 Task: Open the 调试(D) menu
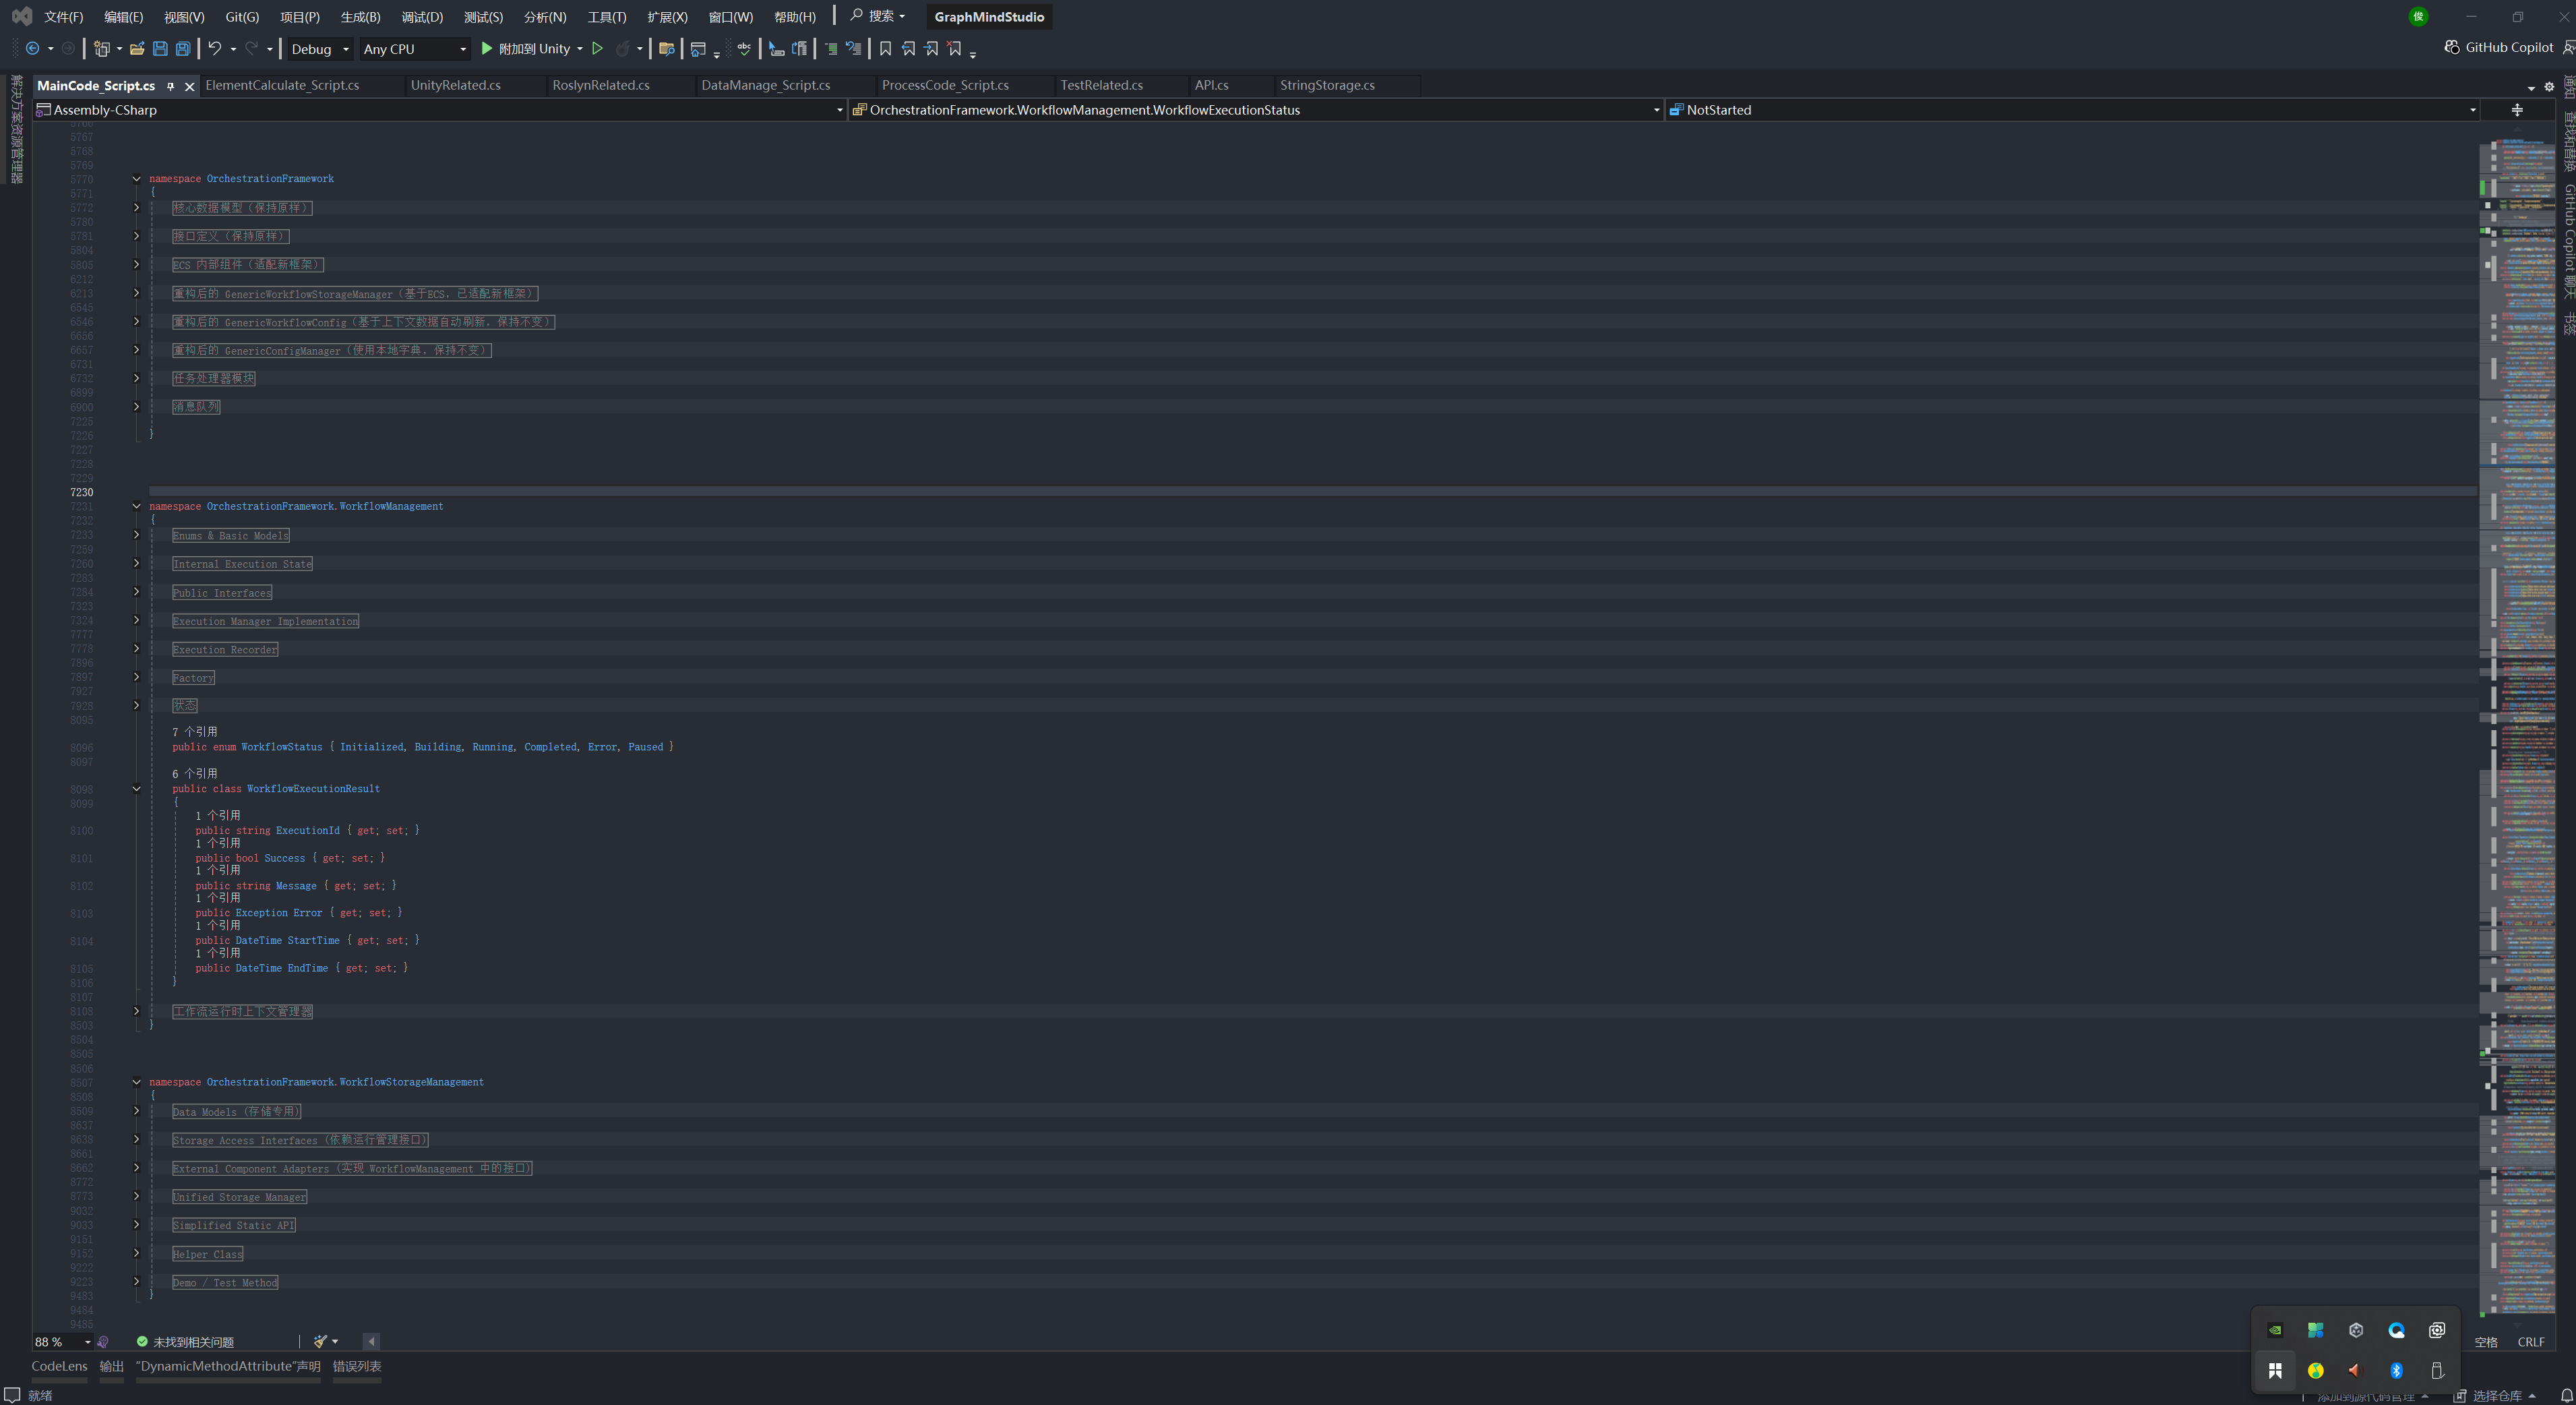tap(421, 17)
